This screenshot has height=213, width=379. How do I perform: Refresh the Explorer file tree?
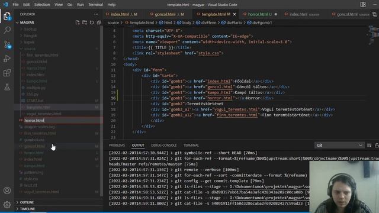pos(92,22)
